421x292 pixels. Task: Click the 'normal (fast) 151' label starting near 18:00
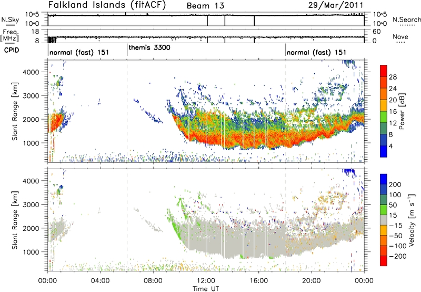tap(316, 52)
